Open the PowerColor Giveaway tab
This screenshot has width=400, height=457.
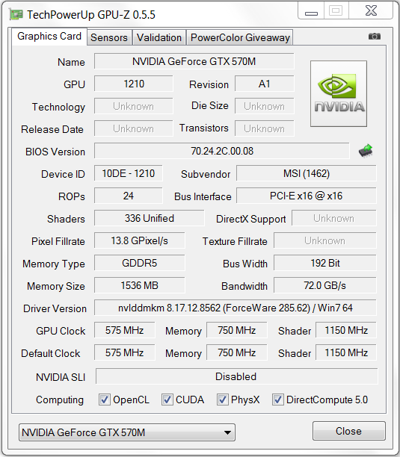point(240,37)
